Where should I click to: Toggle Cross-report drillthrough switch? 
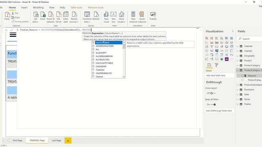[x=212, y=93]
